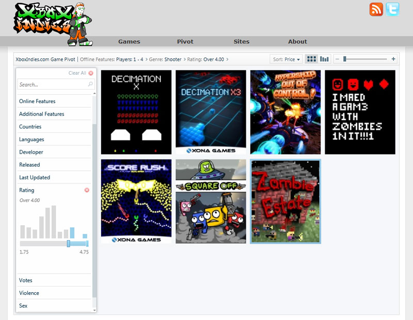Click the zoom in plus icon
The height and width of the screenshot is (320, 413).
click(393, 59)
